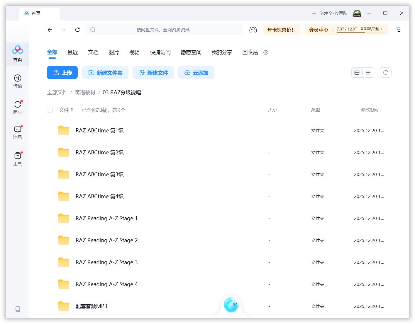Switch to the 视频 tab
Image resolution: width=415 pixels, height=324 pixels.
point(134,52)
